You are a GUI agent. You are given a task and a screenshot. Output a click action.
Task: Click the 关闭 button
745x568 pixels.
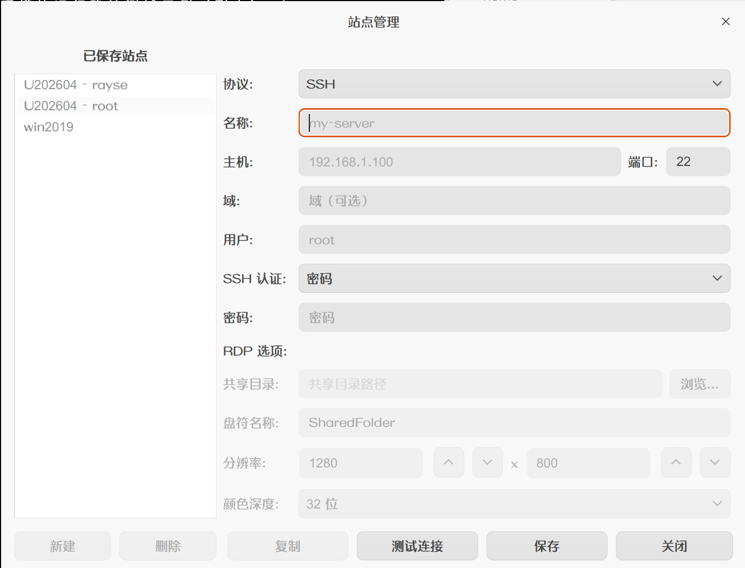click(674, 546)
